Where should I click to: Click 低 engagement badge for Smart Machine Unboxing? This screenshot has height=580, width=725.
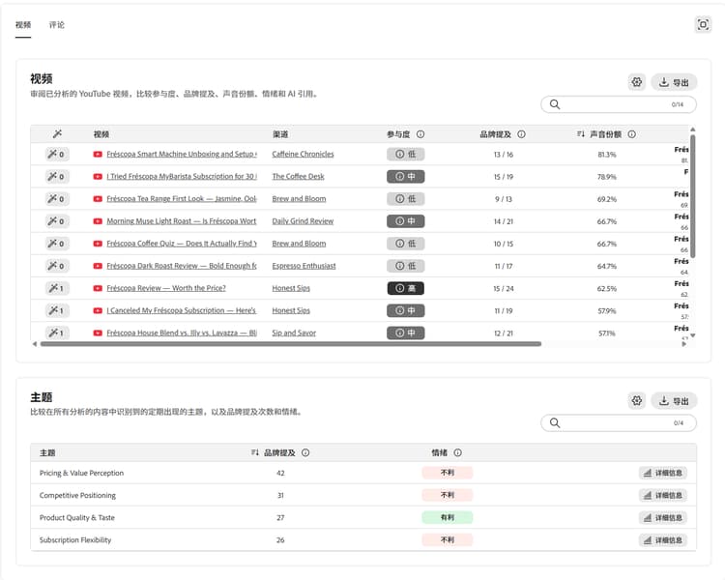click(x=405, y=154)
